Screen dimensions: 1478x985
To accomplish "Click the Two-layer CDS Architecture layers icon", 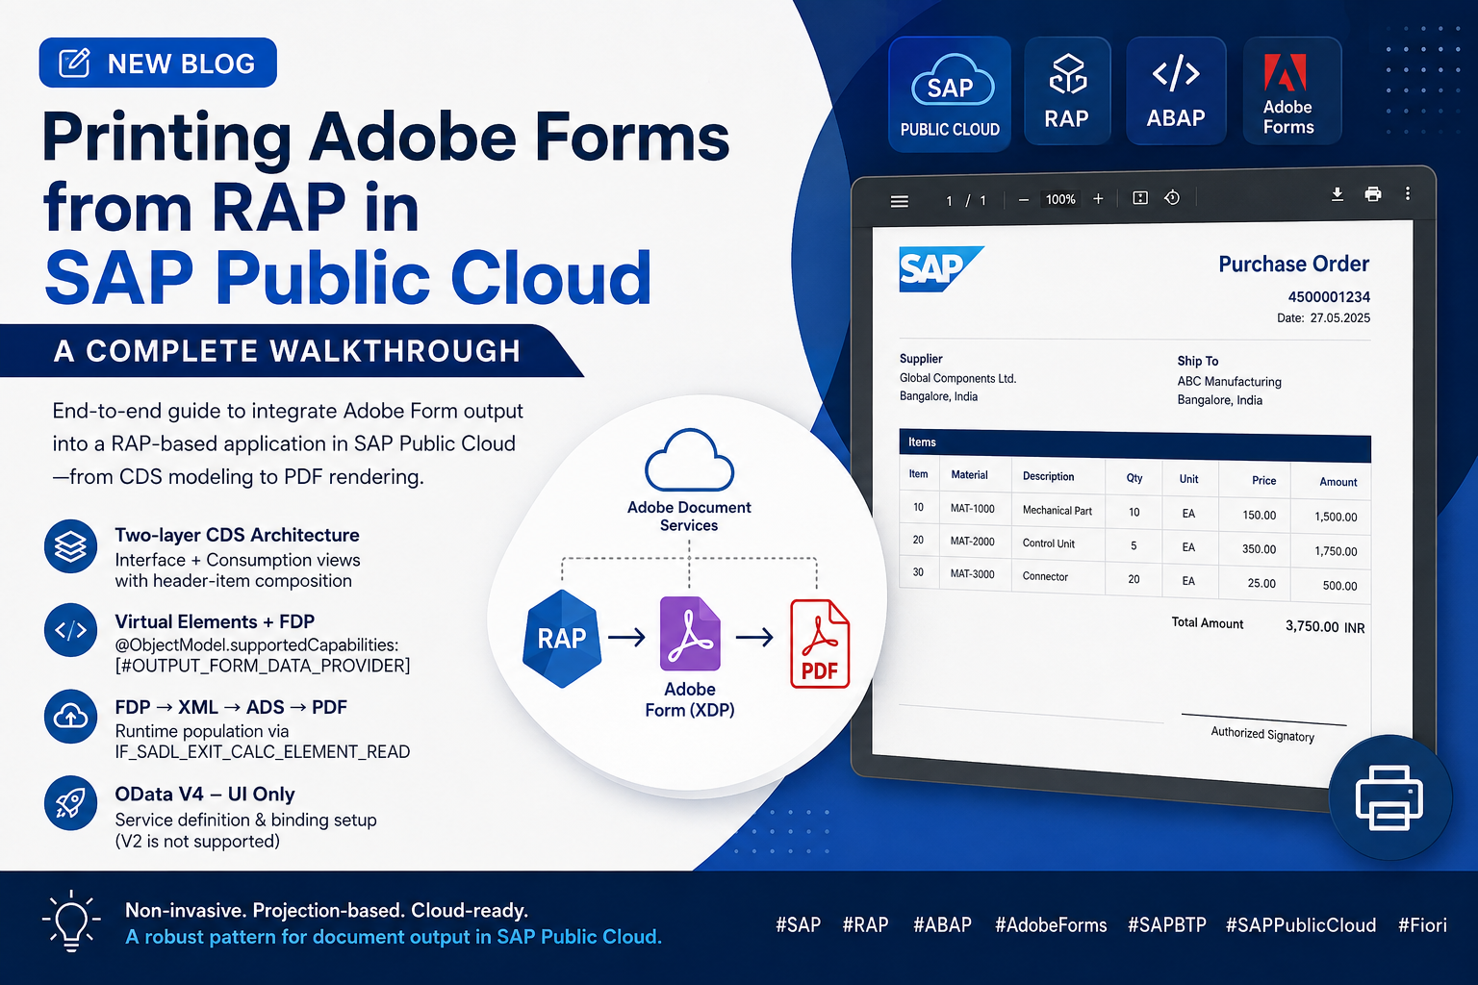I will [71, 546].
